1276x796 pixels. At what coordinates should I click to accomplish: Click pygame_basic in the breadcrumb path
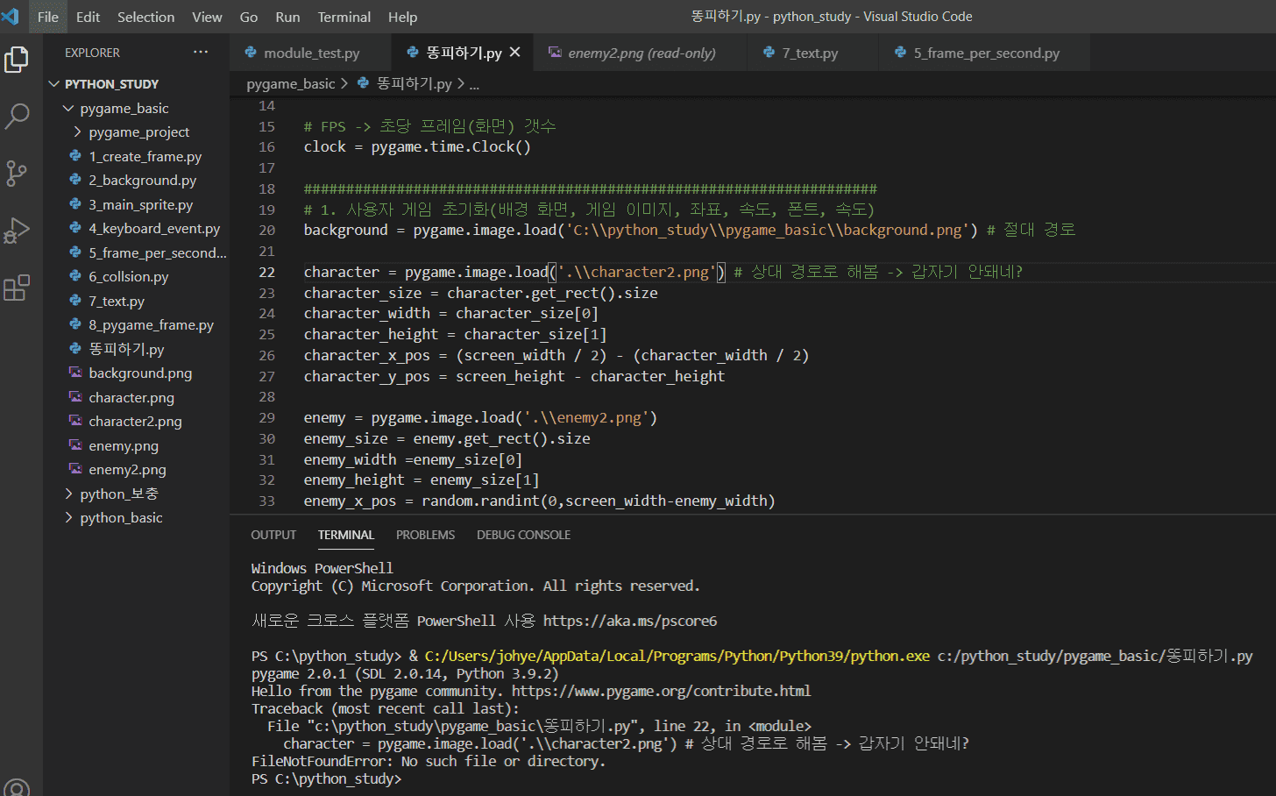291,84
